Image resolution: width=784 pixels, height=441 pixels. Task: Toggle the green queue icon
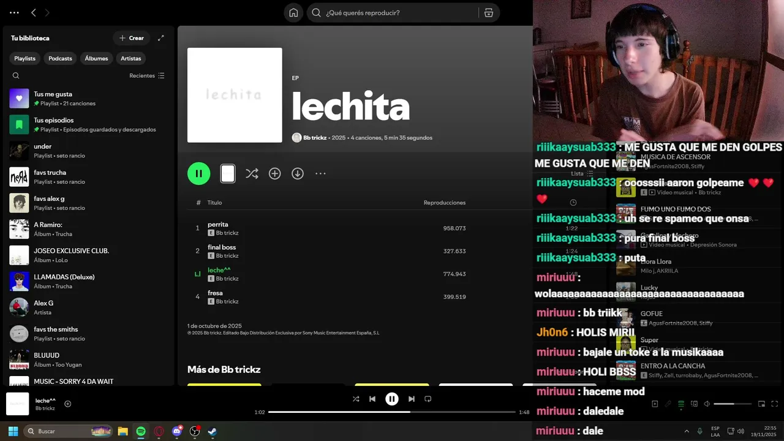(681, 404)
